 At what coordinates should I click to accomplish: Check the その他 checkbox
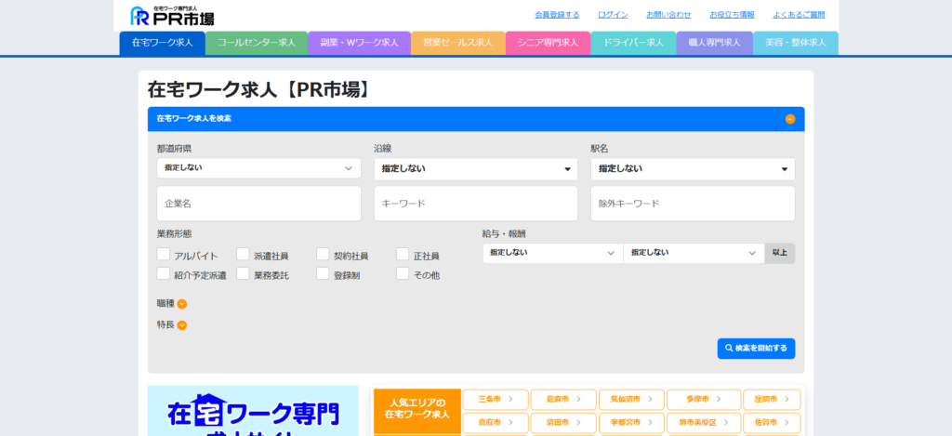403,273
